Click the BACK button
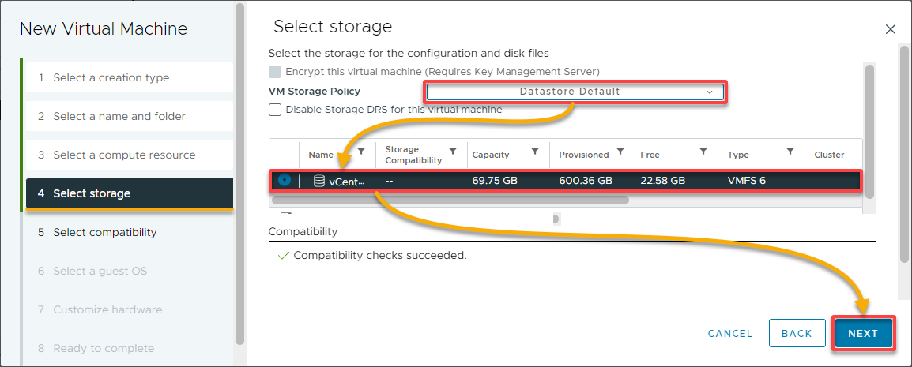 tap(797, 333)
